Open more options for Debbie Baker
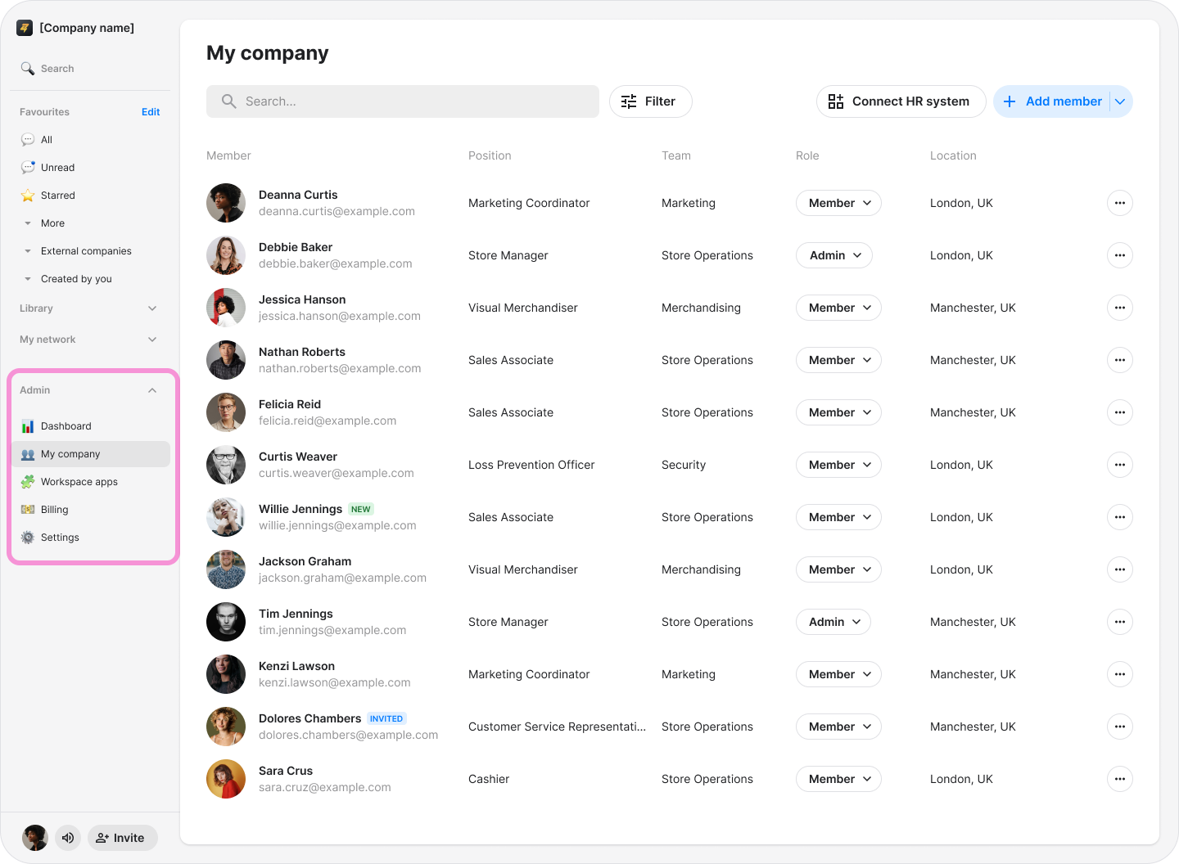This screenshot has width=1179, height=864. click(1120, 255)
